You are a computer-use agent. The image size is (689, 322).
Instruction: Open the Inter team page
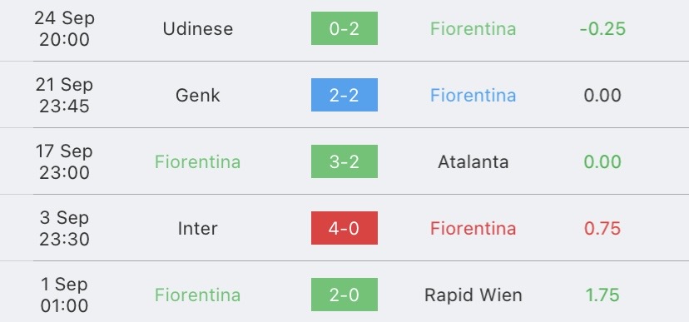pos(198,229)
